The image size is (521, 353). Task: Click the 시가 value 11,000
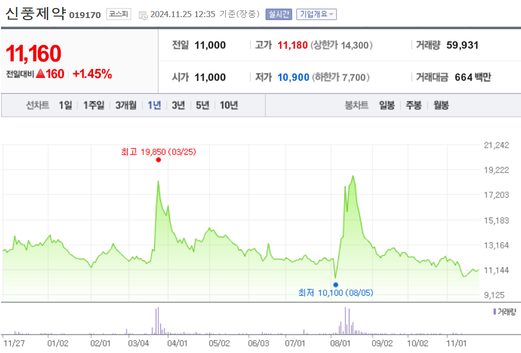pyautogui.click(x=210, y=77)
